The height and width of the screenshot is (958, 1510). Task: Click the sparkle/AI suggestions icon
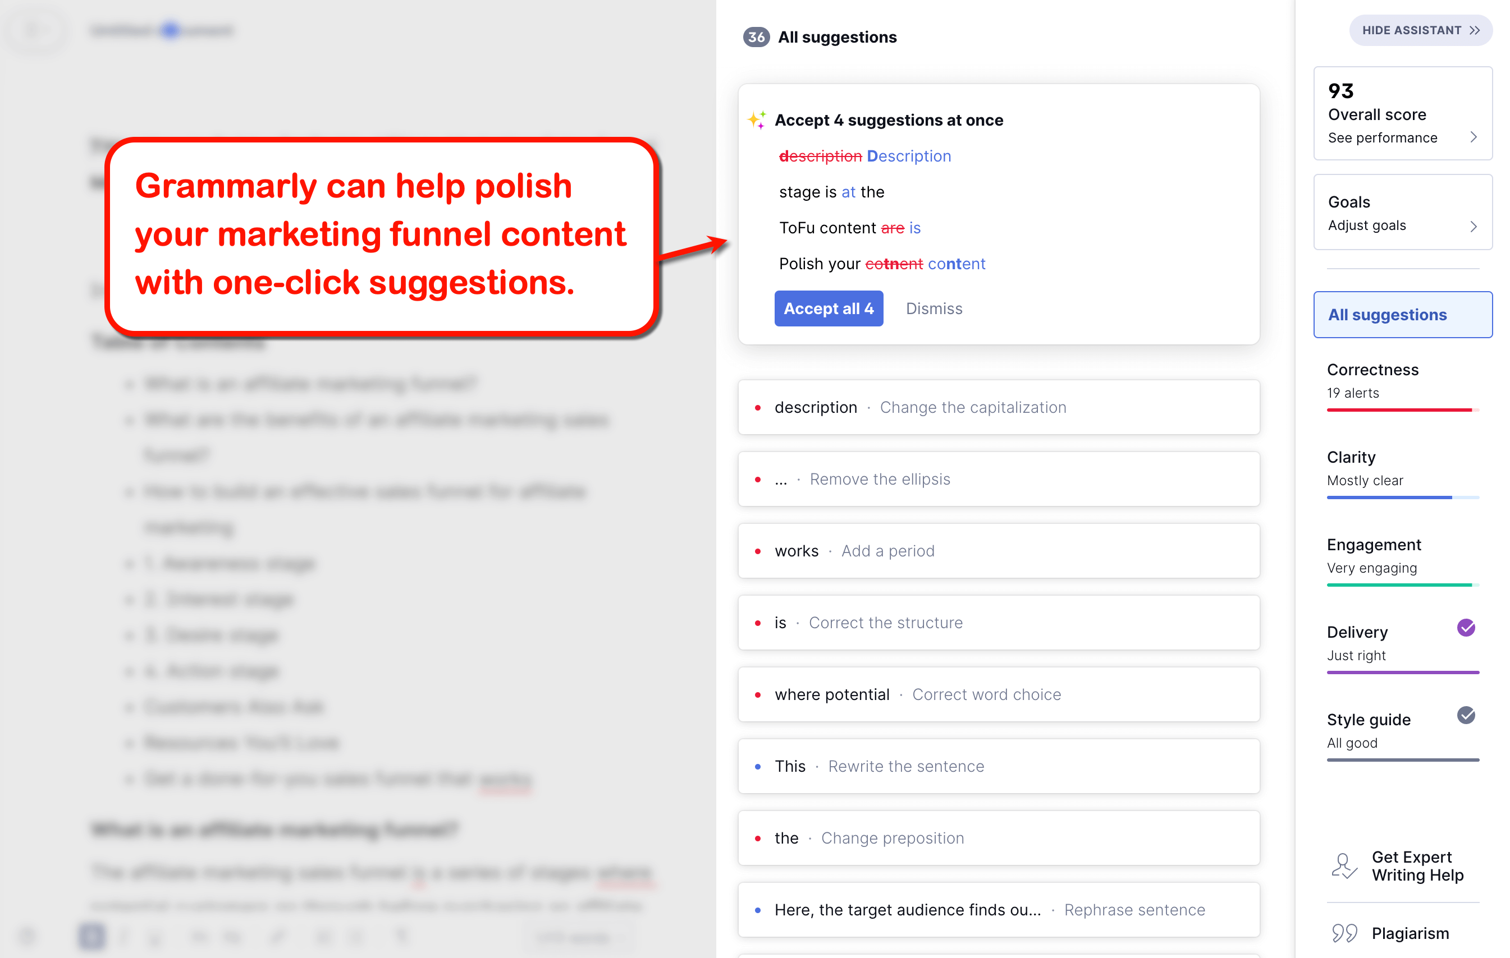pyautogui.click(x=757, y=119)
